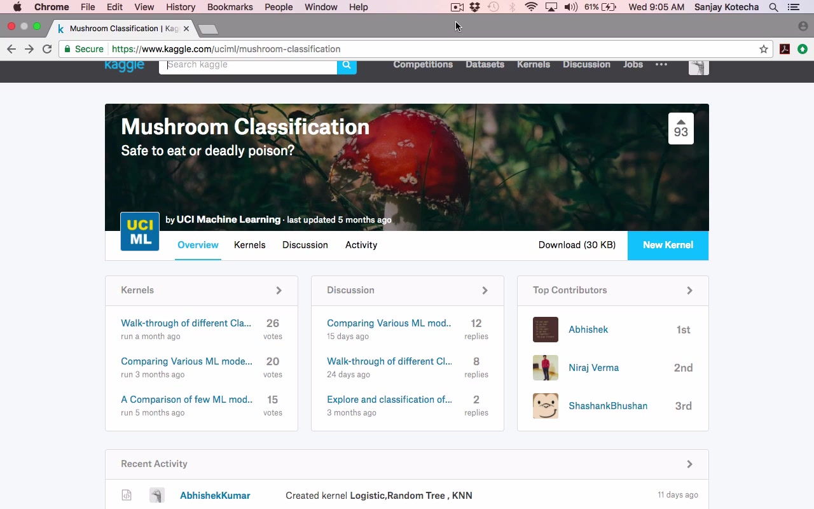814x509 pixels.
Task: Open the Chrome History menu
Action: [x=181, y=7]
